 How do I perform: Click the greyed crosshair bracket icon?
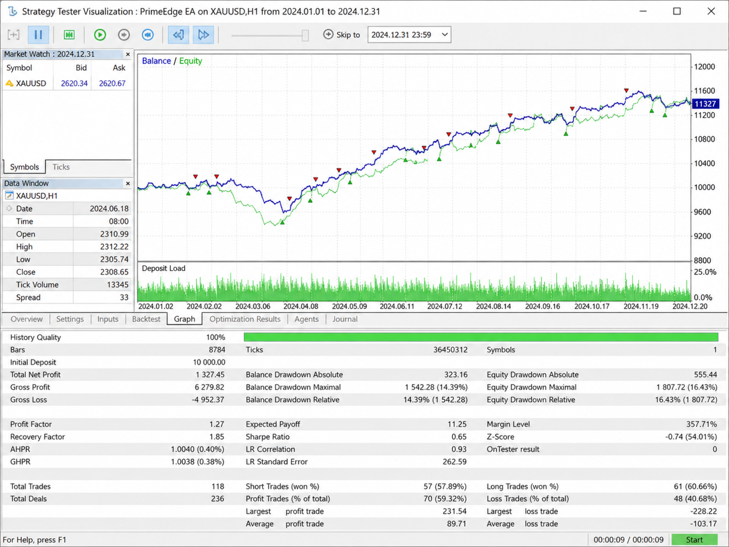coord(14,34)
